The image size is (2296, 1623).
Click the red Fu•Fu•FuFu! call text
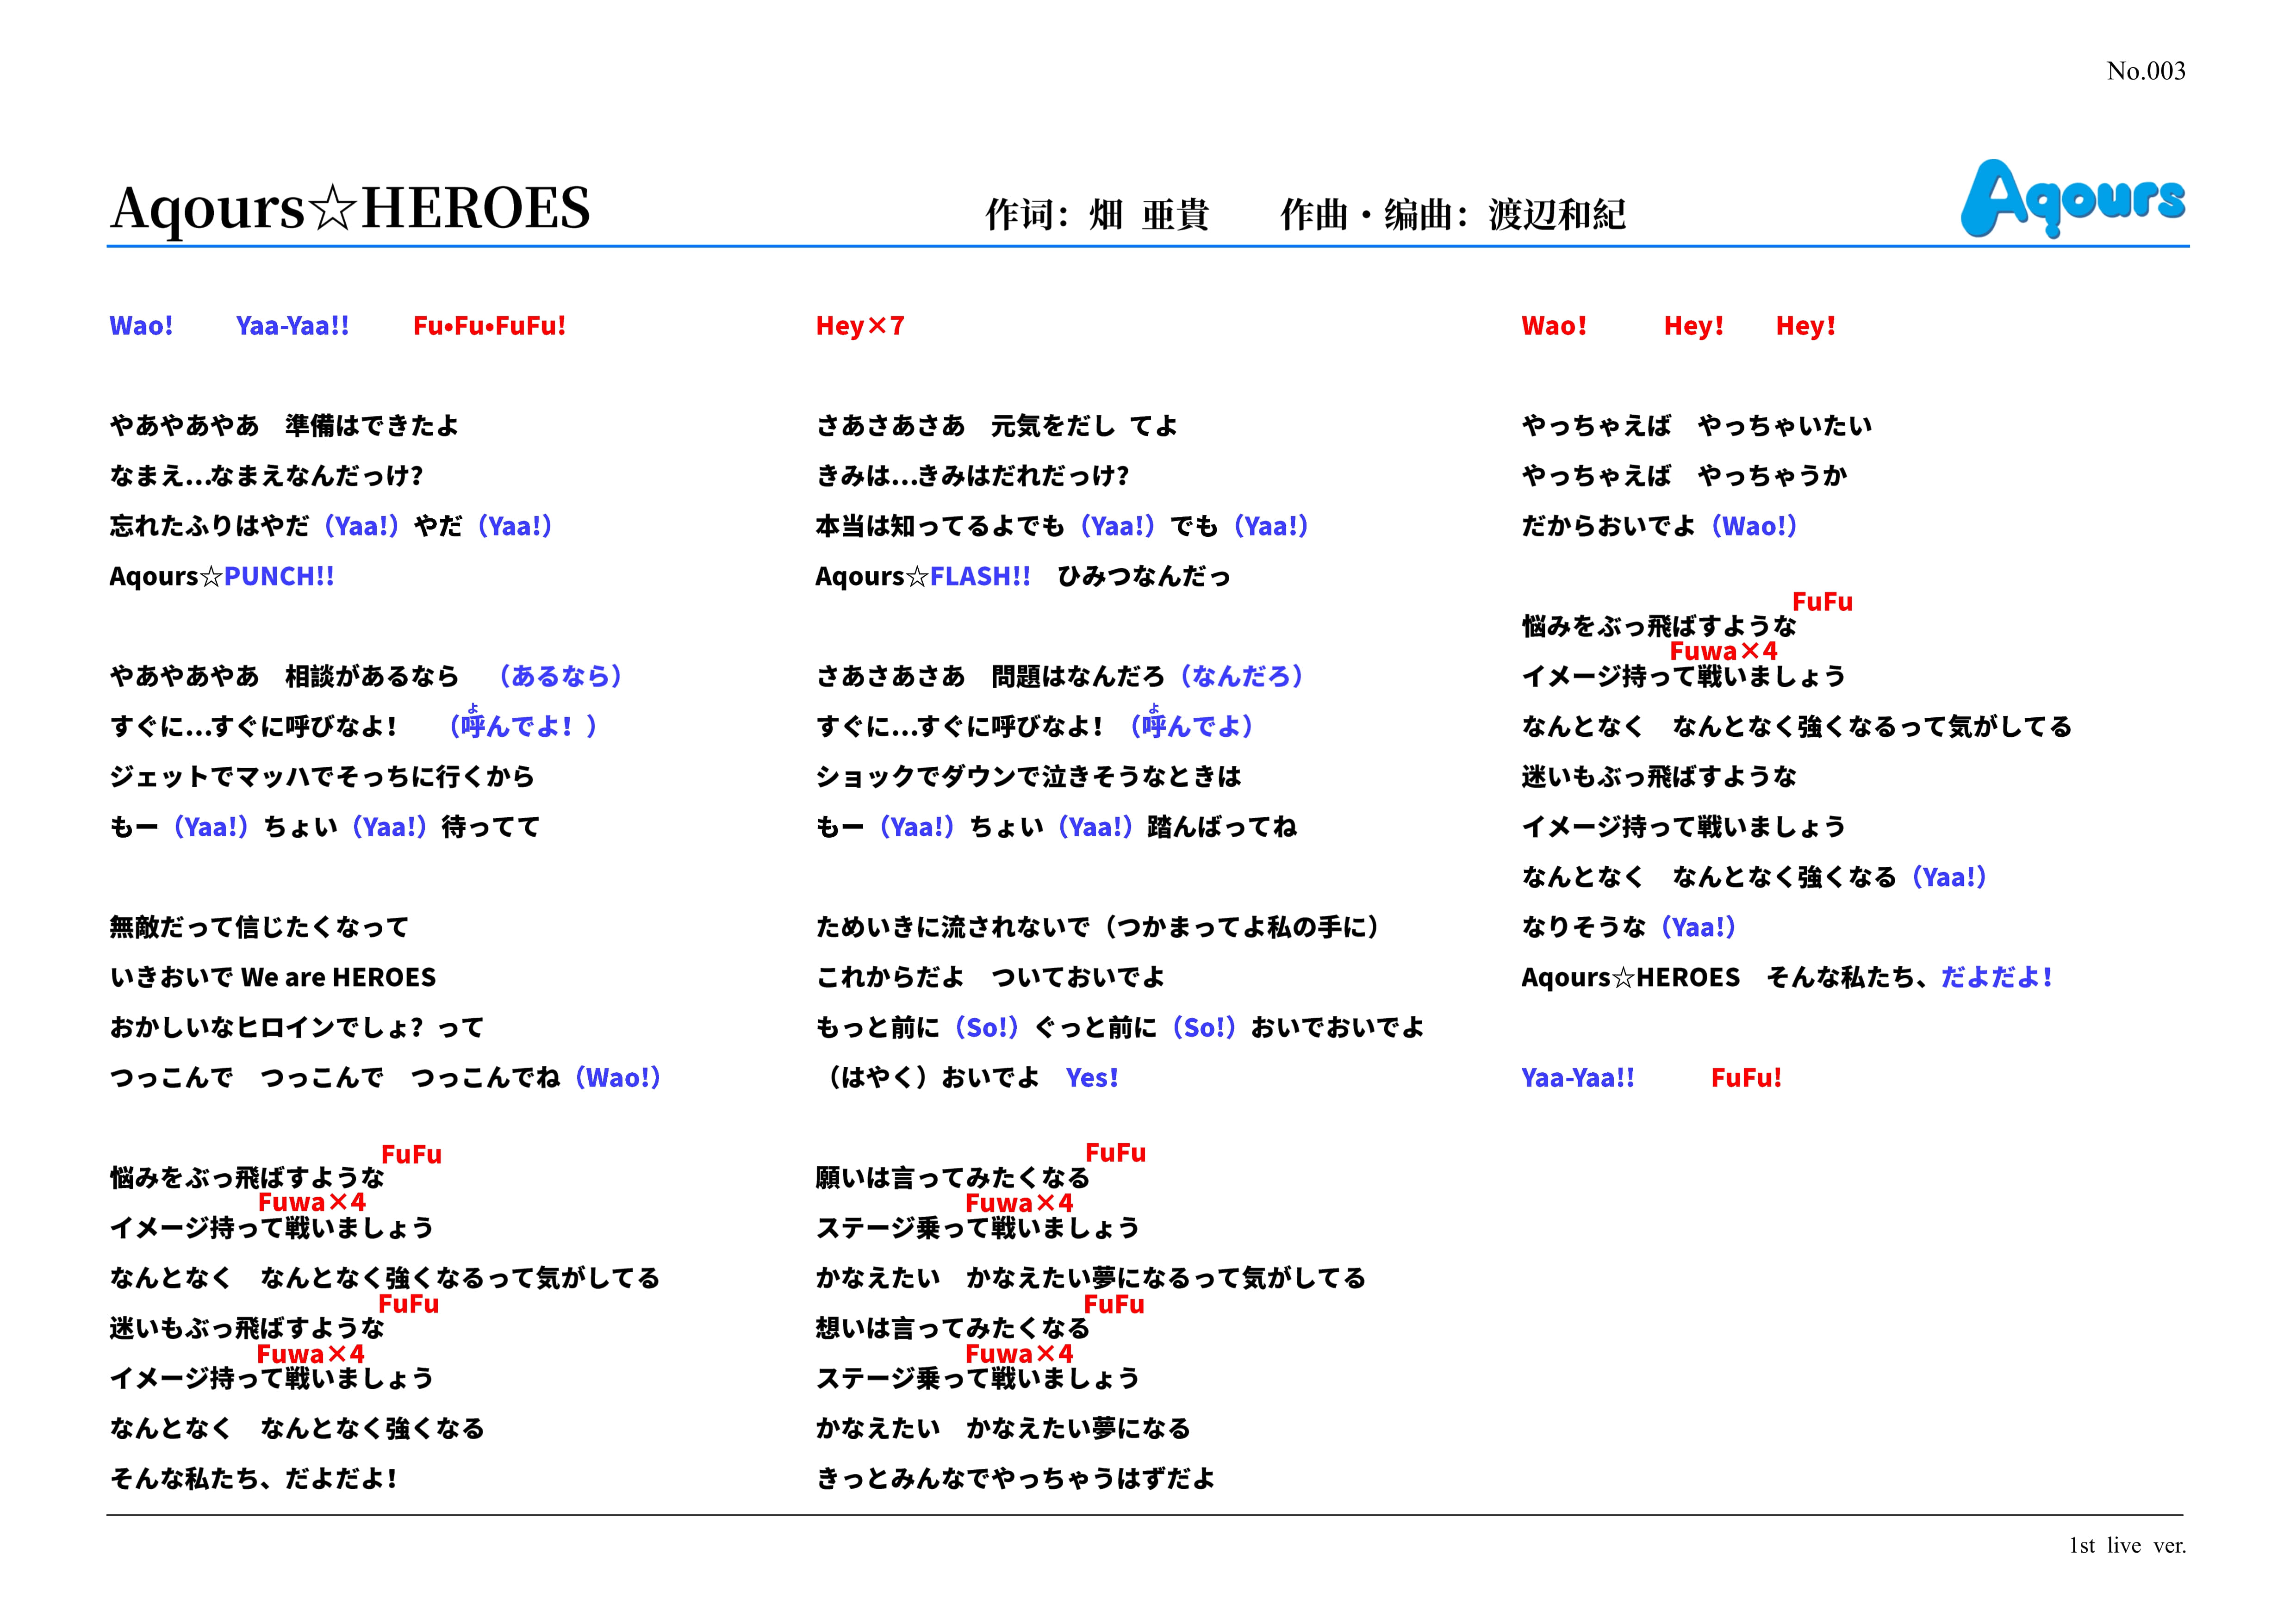(489, 326)
